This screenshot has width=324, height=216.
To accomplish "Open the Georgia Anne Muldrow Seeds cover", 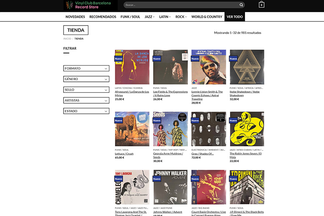I will 171,129.
